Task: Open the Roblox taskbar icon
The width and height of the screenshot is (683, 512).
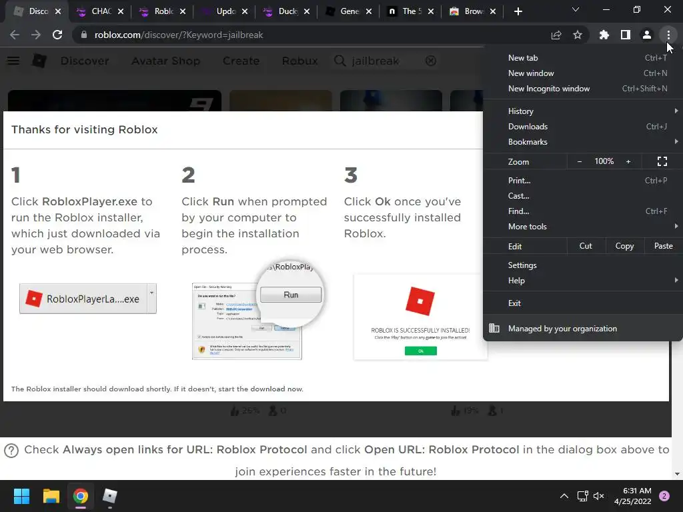Action: [x=110, y=496]
